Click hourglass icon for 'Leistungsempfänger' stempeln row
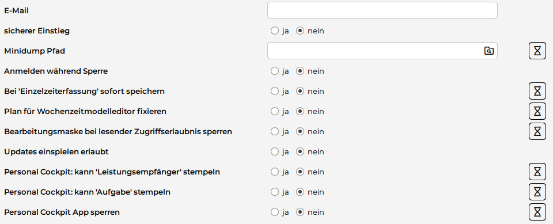 point(537,172)
